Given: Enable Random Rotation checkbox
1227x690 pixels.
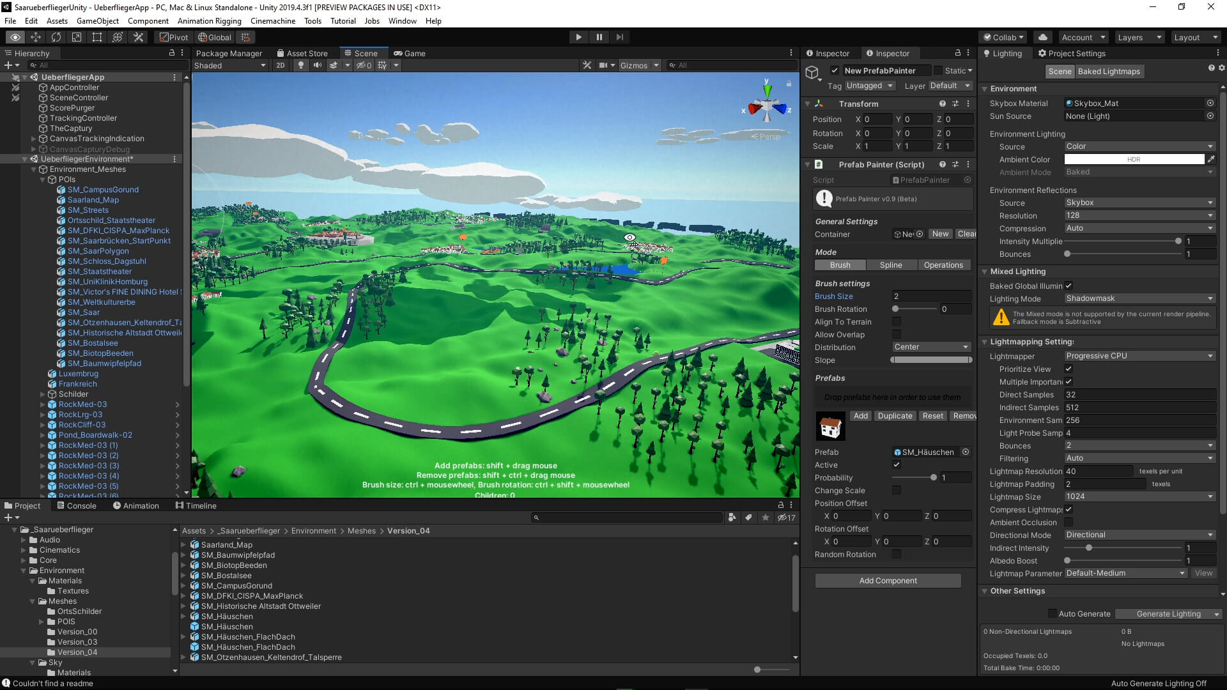Looking at the screenshot, I should pos(896,554).
